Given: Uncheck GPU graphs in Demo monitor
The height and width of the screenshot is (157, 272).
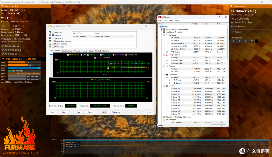Looking at the screenshot, I should pos(3,54).
